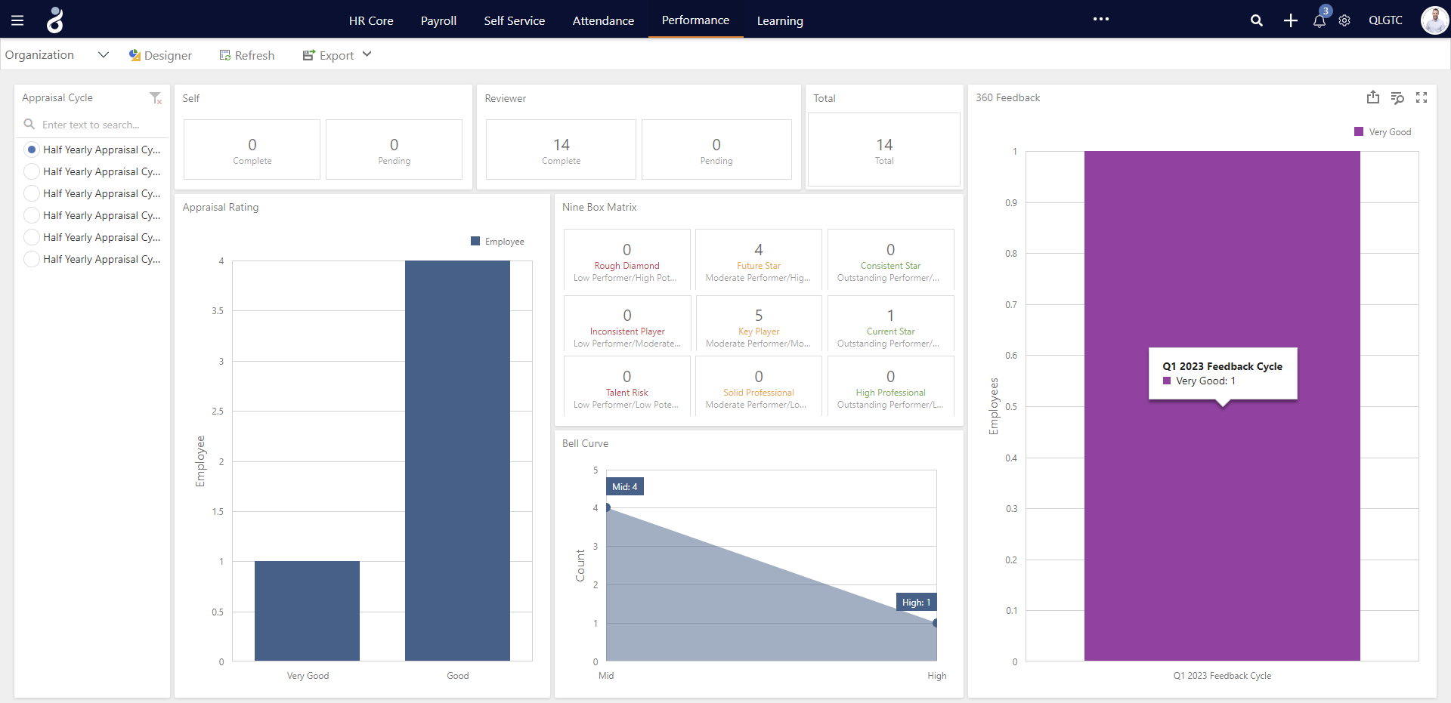Open the quick-add plus menu

[1291, 20]
